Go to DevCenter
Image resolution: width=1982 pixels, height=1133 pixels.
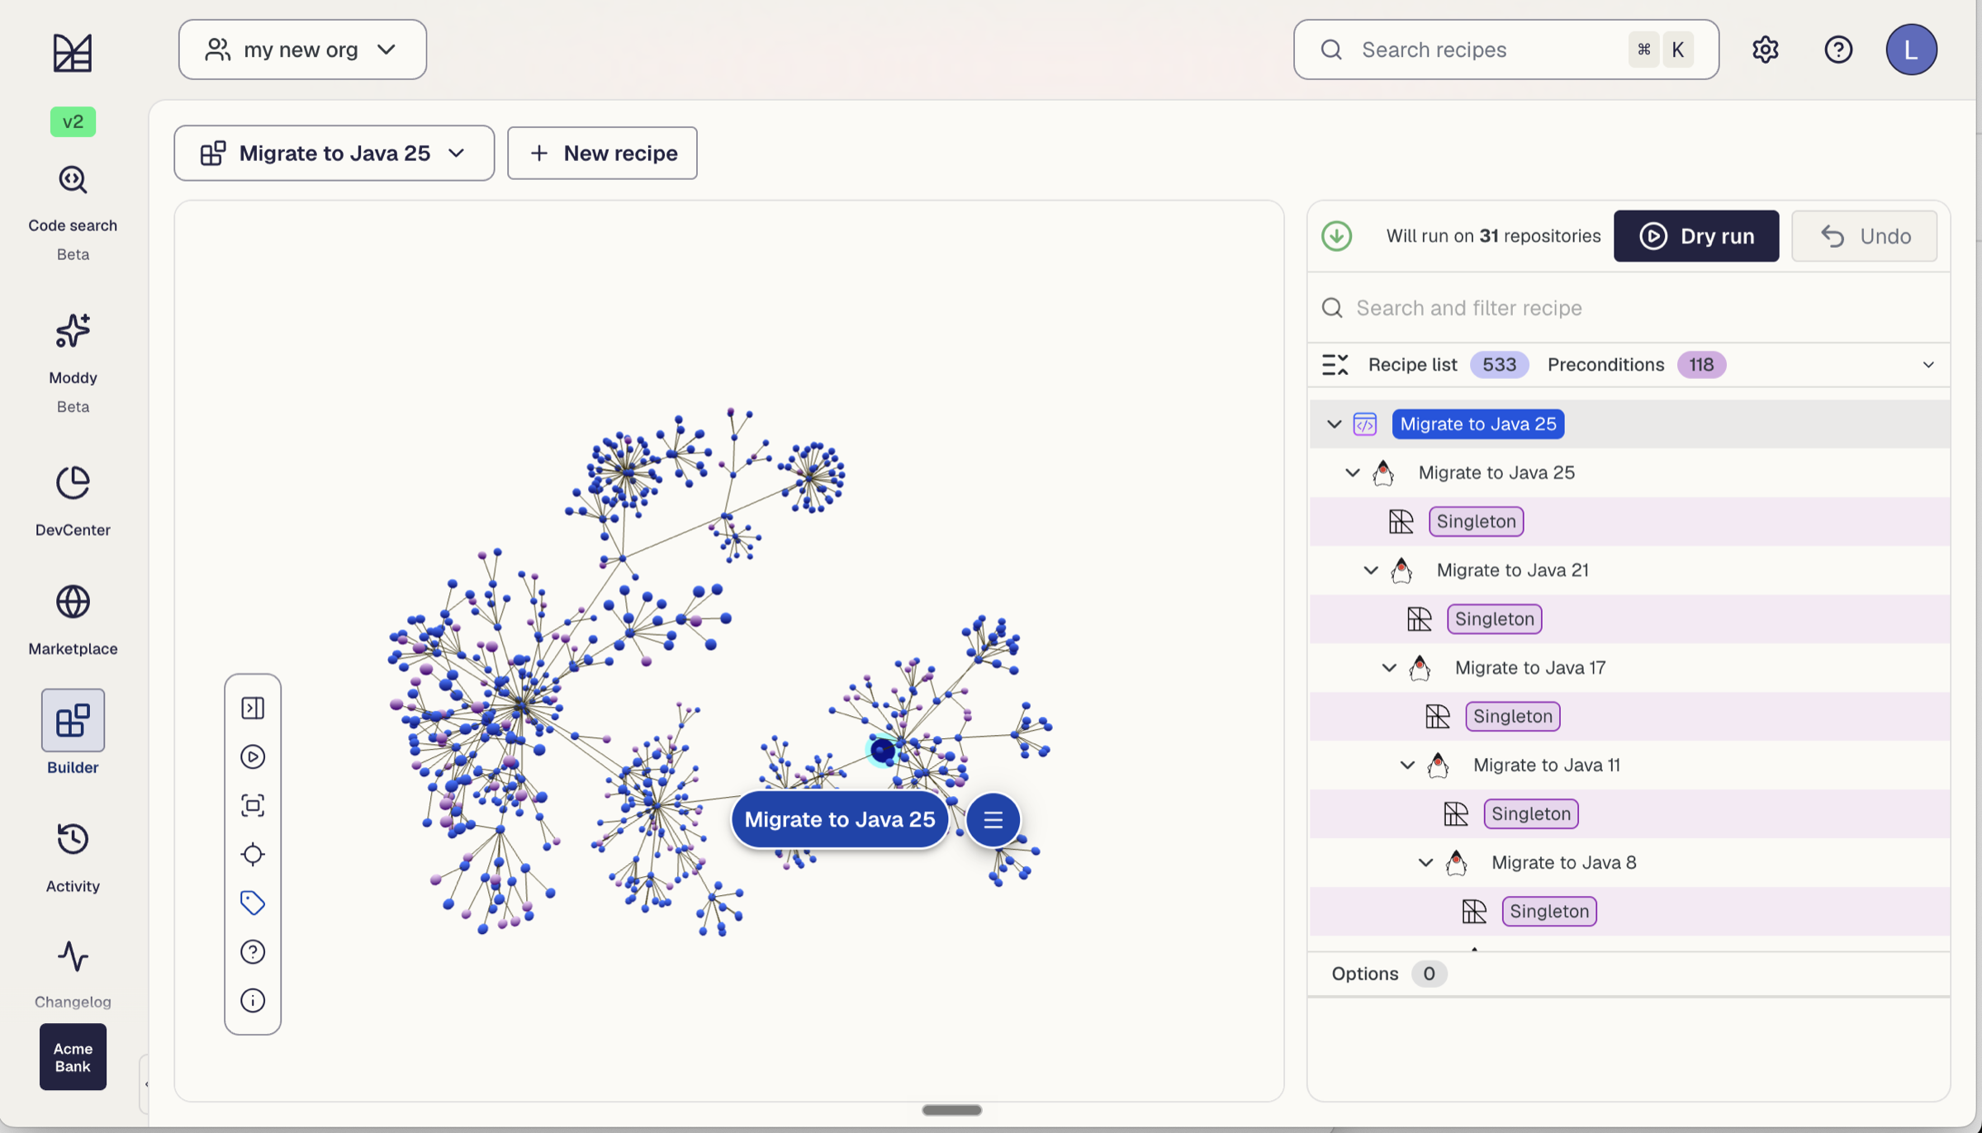(x=73, y=500)
